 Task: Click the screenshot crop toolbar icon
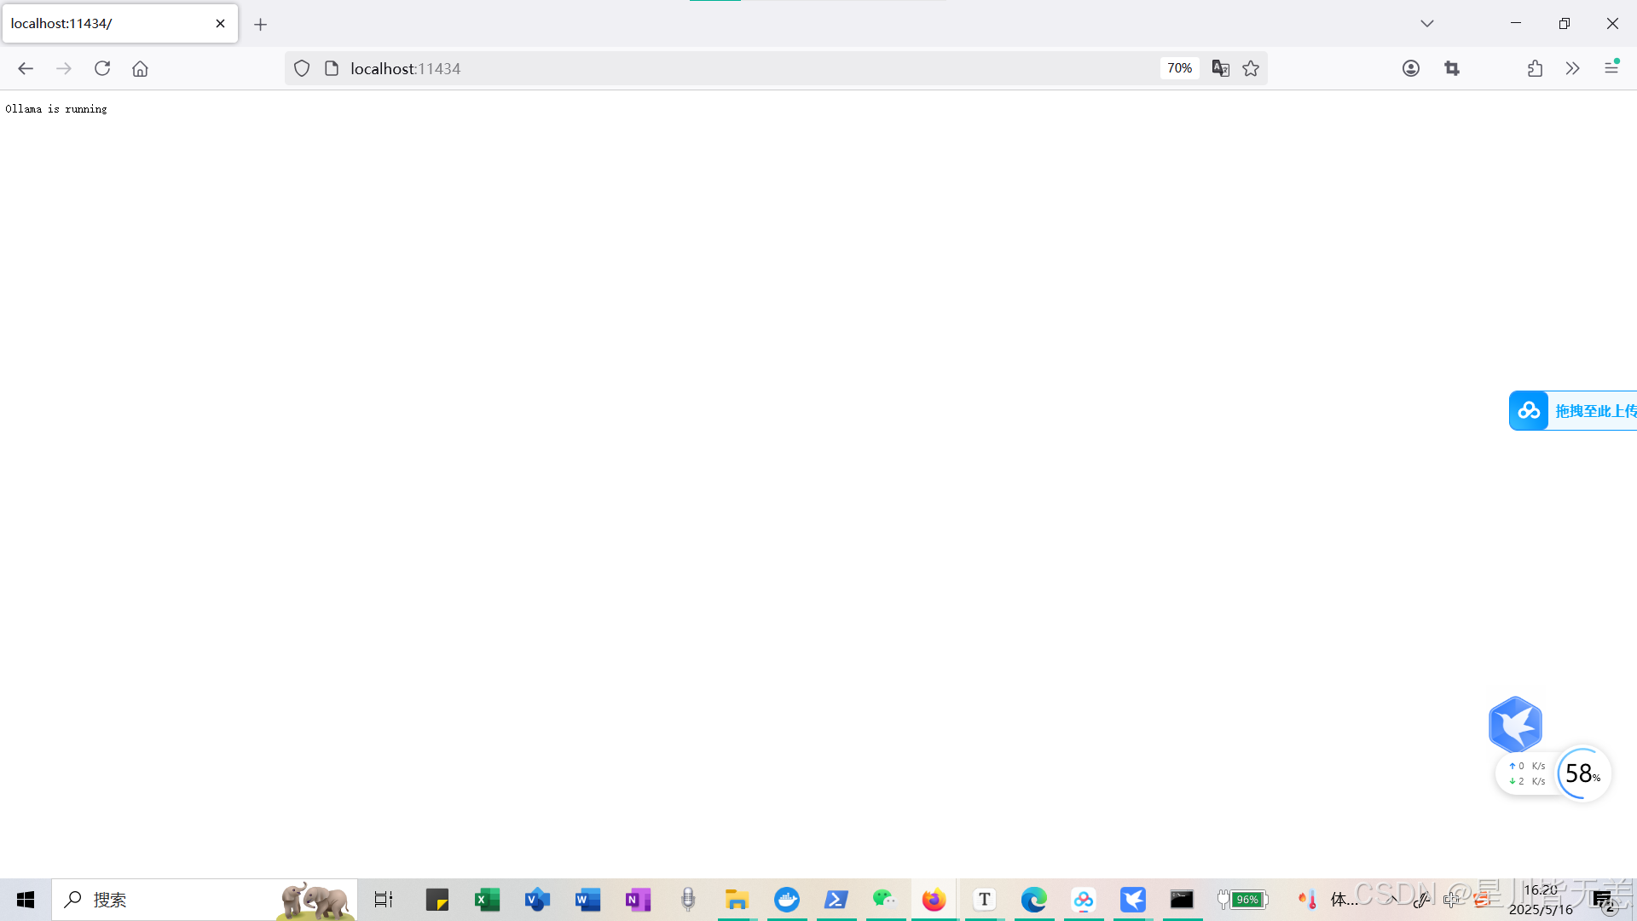[x=1452, y=68]
